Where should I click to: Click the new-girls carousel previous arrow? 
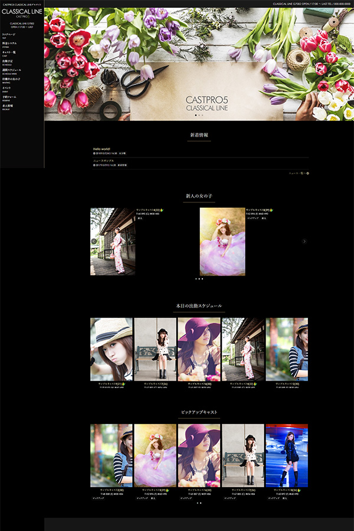coord(94,241)
